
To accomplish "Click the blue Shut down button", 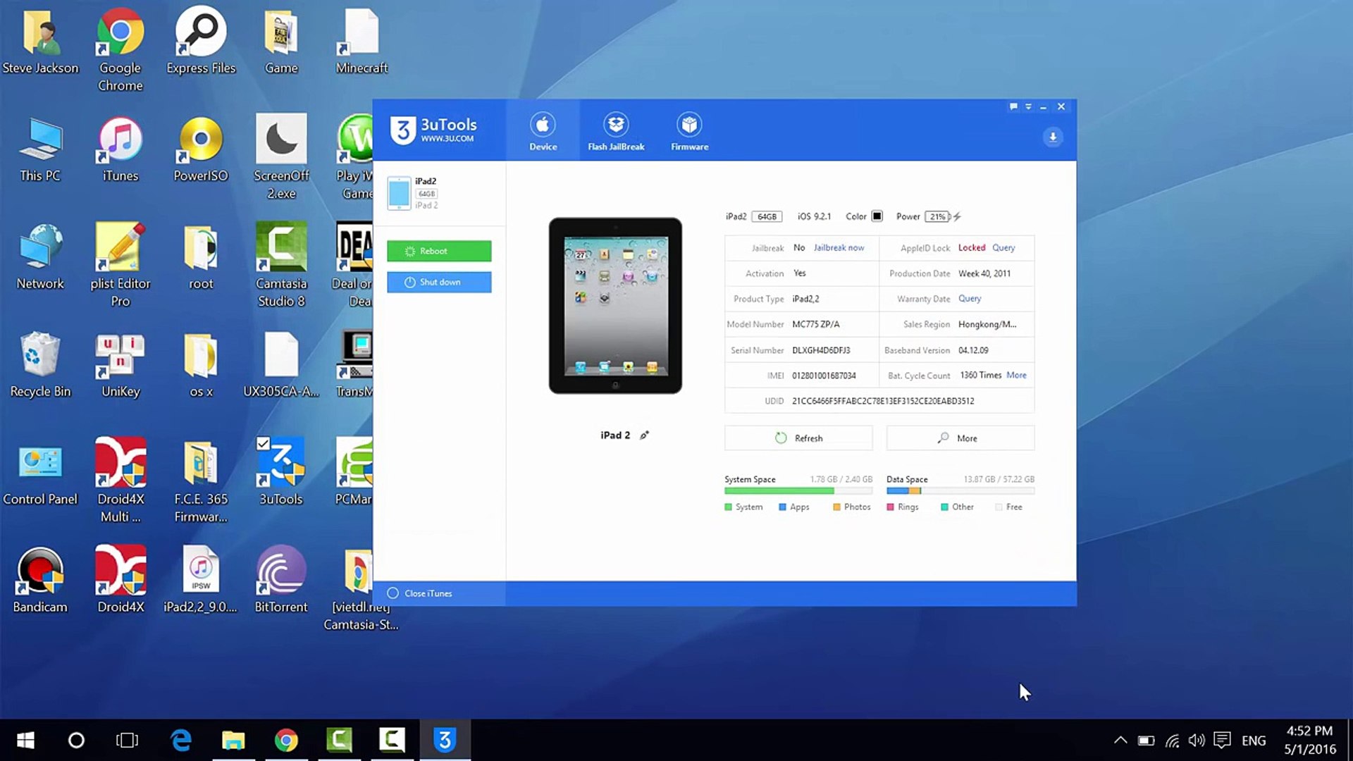I will [x=439, y=282].
